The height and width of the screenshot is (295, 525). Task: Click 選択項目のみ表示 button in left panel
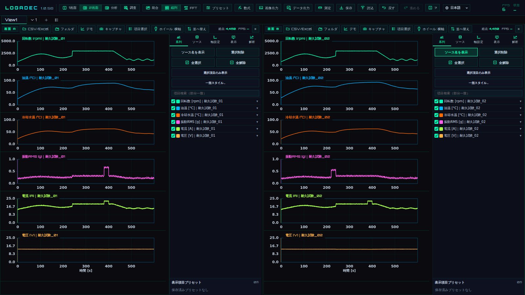coord(215,73)
